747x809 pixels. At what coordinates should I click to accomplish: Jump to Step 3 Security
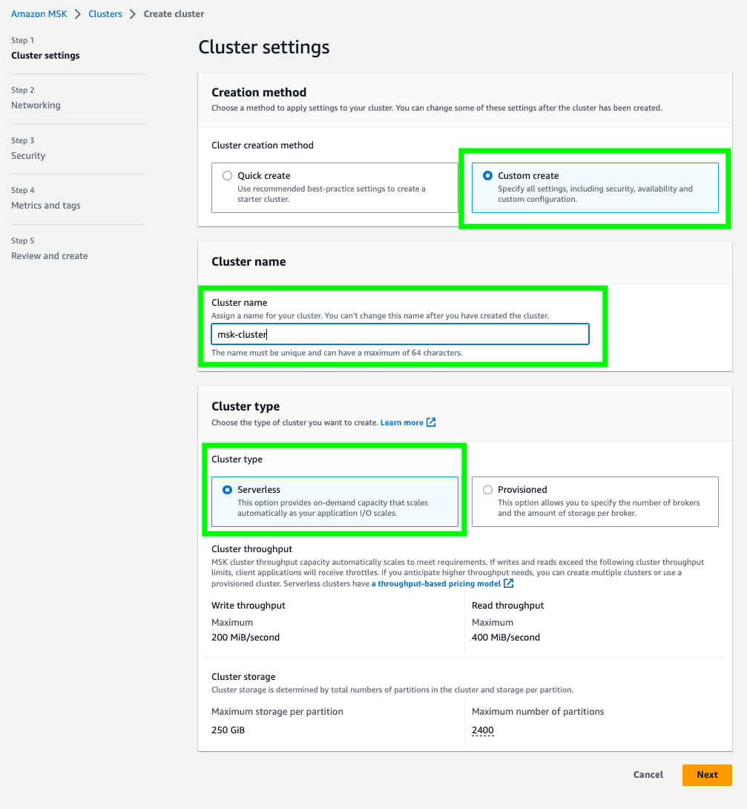28,156
